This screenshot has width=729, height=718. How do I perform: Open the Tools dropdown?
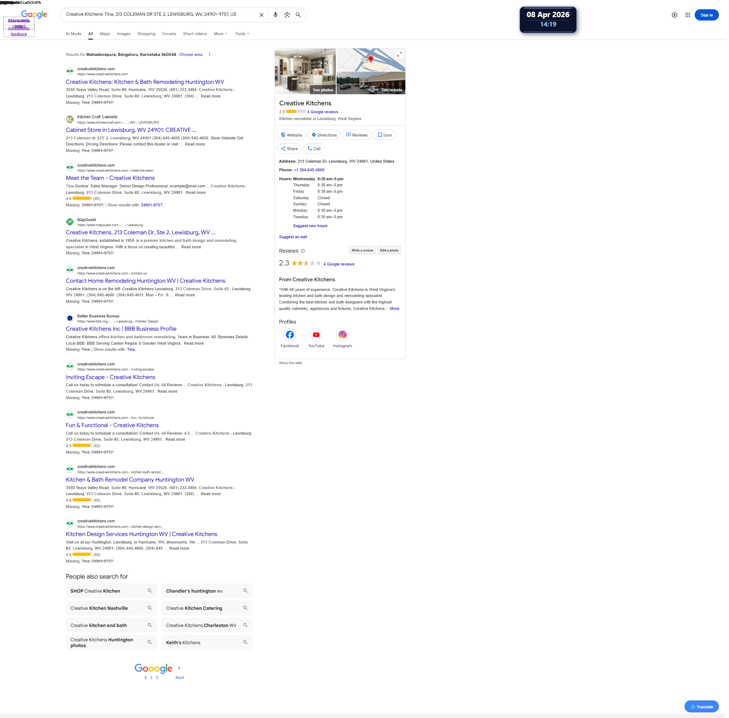(242, 34)
